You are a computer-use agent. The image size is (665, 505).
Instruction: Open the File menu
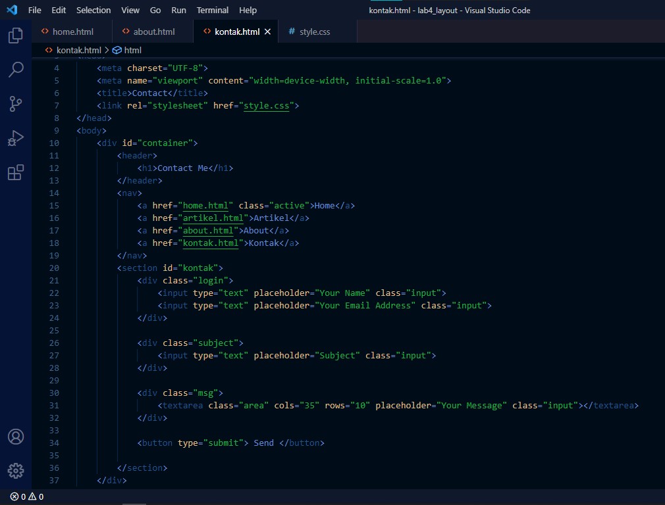point(34,10)
